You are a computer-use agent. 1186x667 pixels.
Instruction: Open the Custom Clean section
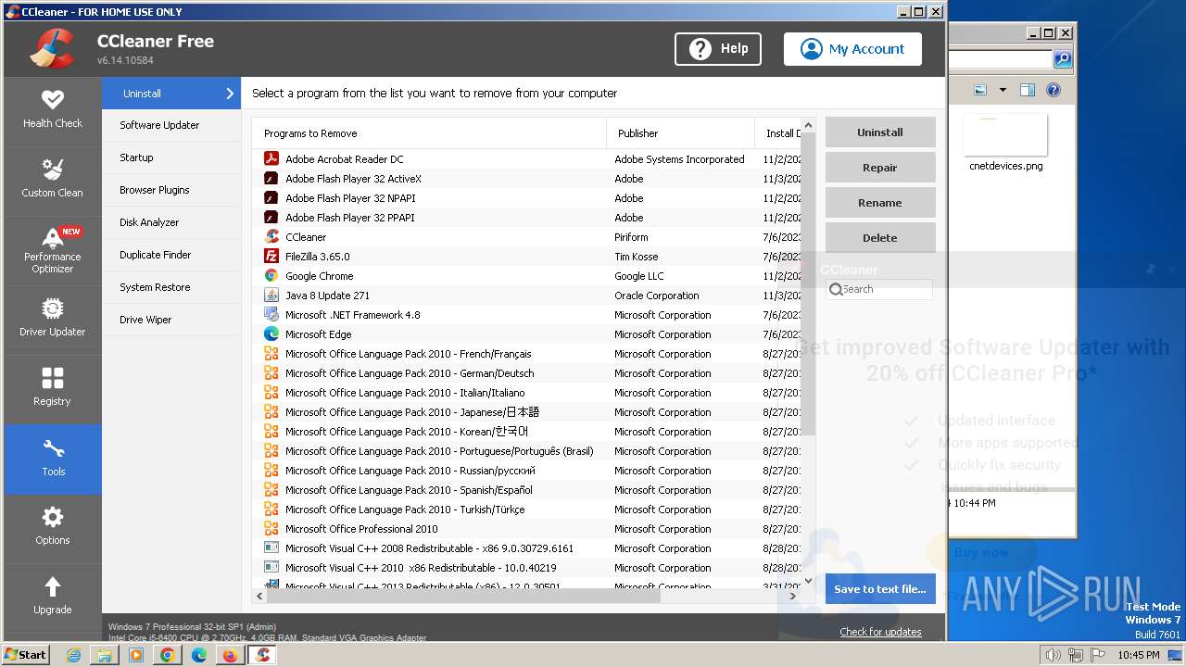pos(53,180)
